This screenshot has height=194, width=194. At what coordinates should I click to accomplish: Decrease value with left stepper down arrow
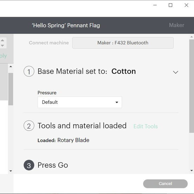2,46
